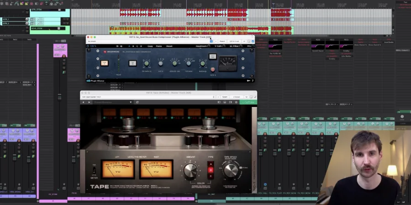Adjust the threshold knob on compressor
The width and height of the screenshot is (411, 205).
coord(147,63)
